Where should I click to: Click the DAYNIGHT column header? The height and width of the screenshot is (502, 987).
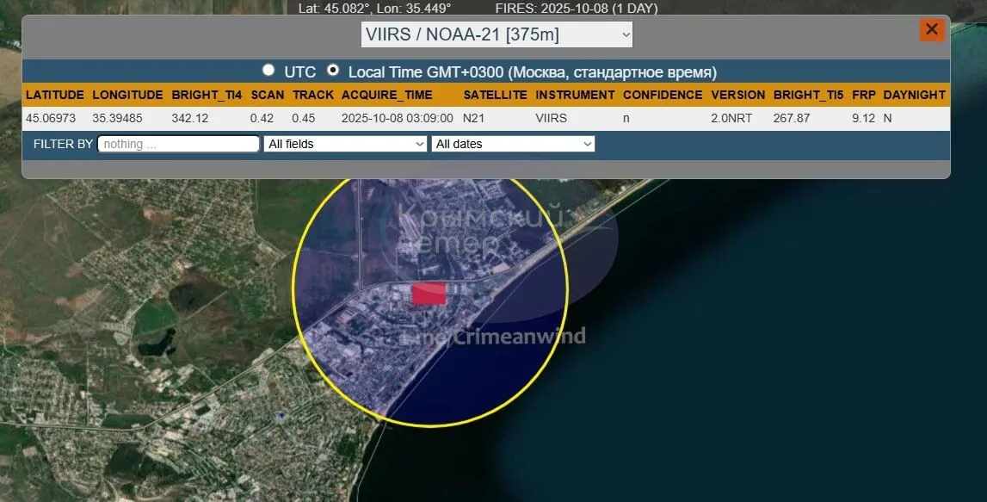(x=914, y=95)
